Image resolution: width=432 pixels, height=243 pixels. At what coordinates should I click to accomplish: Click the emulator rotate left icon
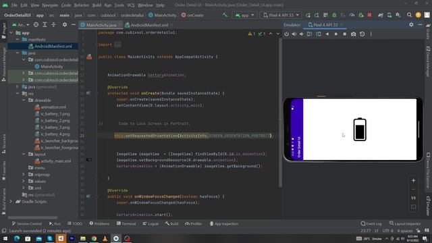pyautogui.click(x=309, y=34)
